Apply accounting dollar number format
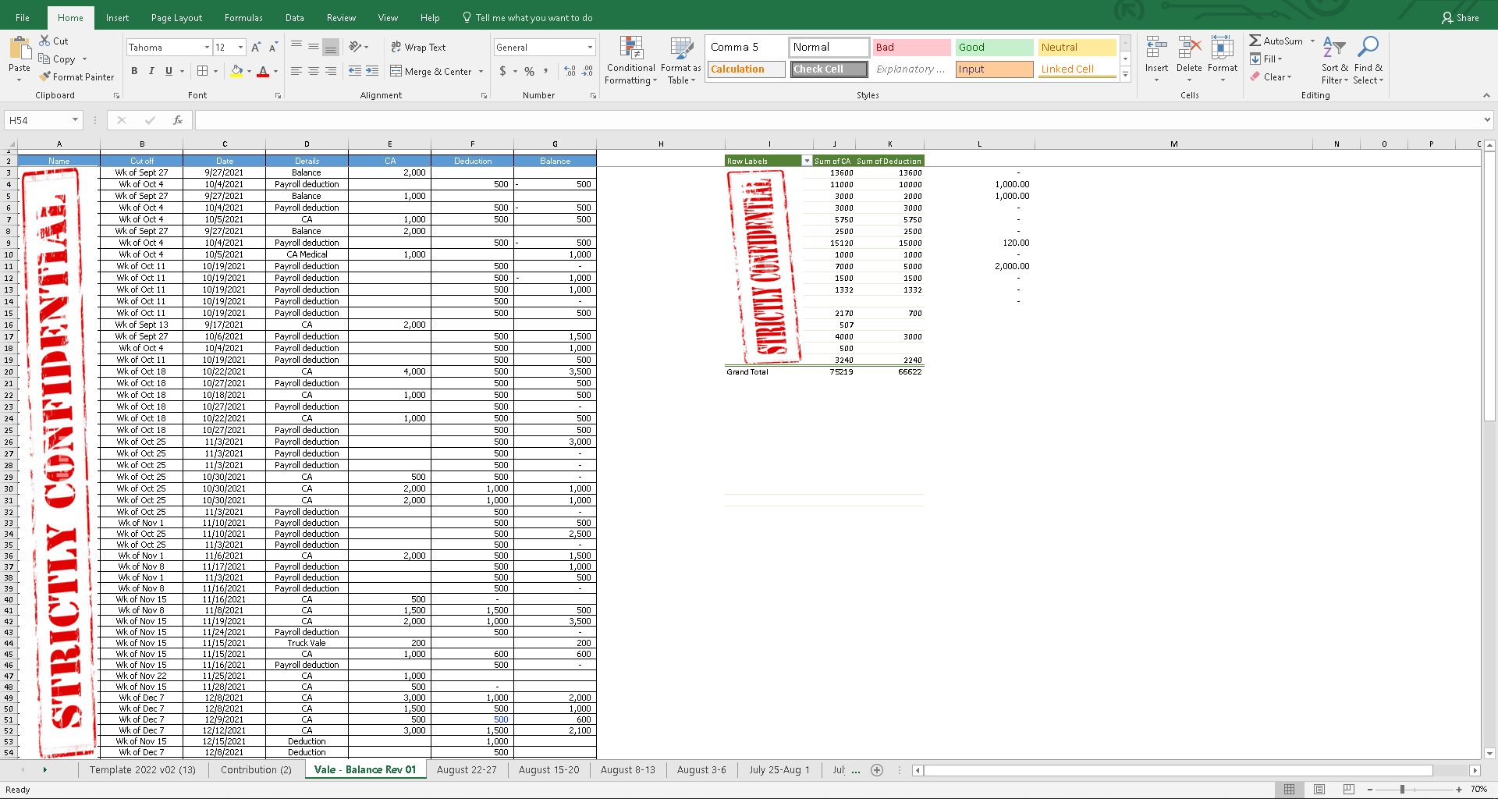 (x=502, y=71)
